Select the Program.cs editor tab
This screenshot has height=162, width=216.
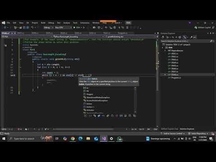(122, 33)
